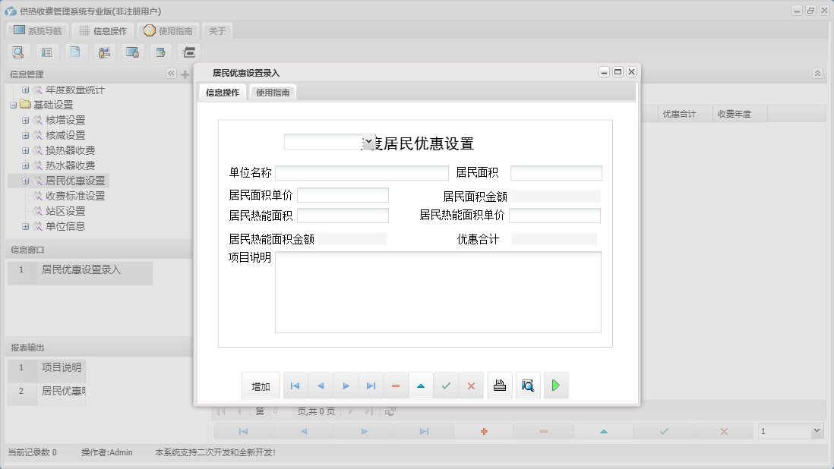Open the report list tool from the toolbar
Screen dimensions: 834x469
coord(46,52)
